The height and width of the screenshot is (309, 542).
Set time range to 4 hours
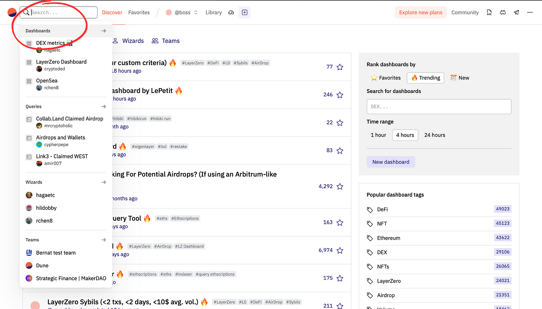coord(405,135)
